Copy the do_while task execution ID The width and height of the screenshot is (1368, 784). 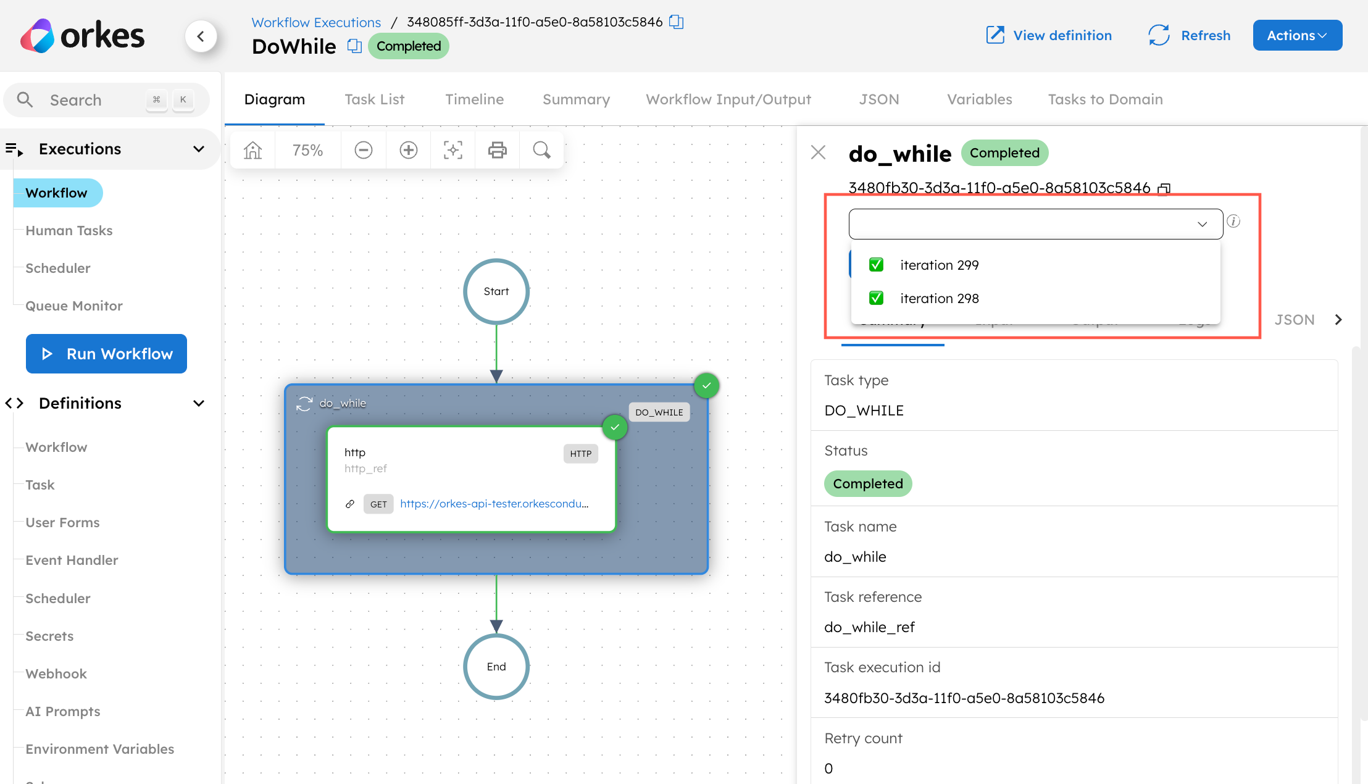click(1164, 188)
